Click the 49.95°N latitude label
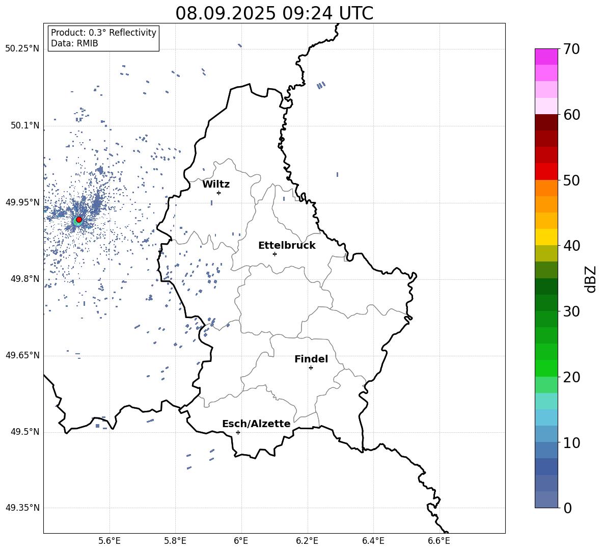This screenshot has height=551, width=603. (x=22, y=202)
